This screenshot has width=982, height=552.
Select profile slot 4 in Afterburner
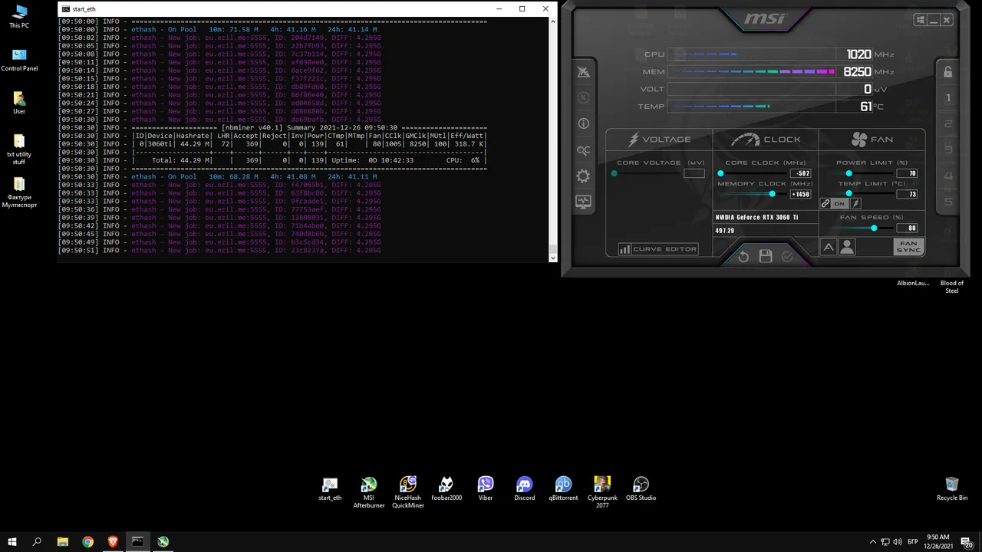pos(947,176)
